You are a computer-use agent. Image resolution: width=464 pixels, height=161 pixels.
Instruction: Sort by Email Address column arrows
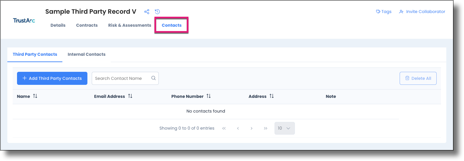pyautogui.click(x=130, y=96)
